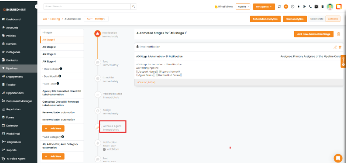Open the Admin role dropdown

pos(243,6)
